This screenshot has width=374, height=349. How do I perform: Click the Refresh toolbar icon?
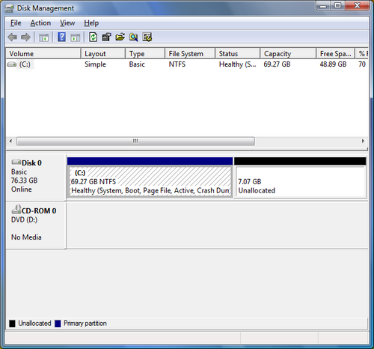93,37
